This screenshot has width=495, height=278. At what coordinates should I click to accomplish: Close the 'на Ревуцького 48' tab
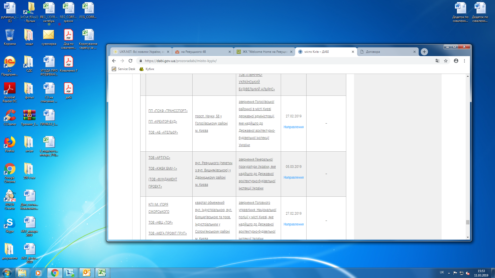click(230, 52)
